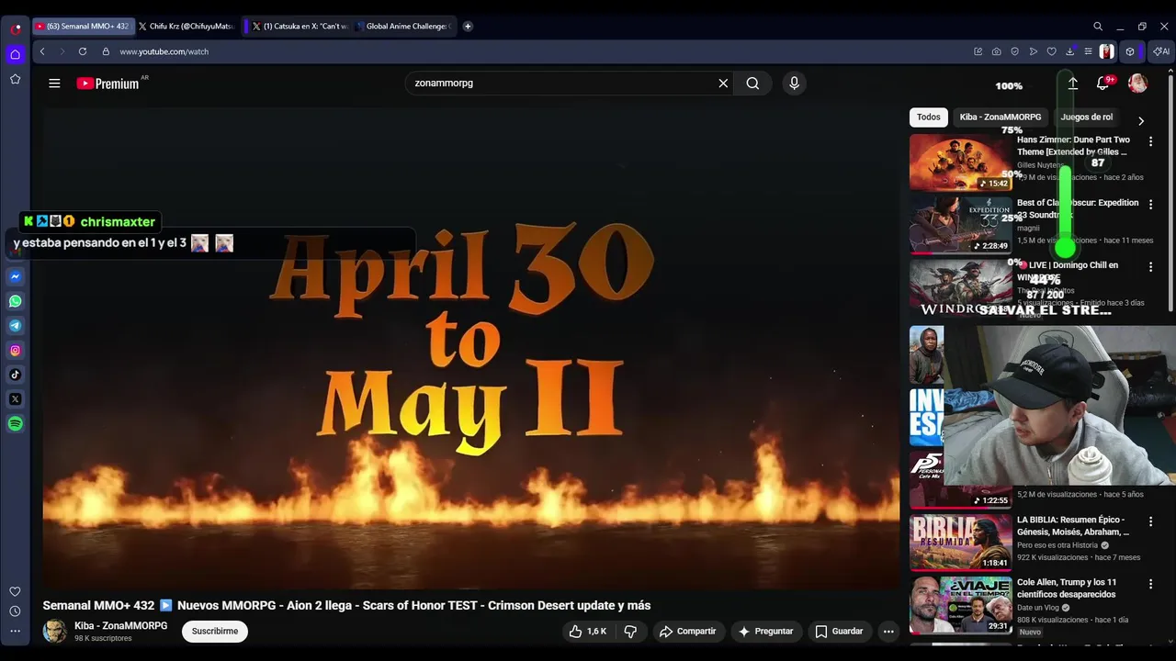The width and height of the screenshot is (1176, 661).
Task: Open sidebar three-dots more options
Action: pyautogui.click(x=16, y=631)
